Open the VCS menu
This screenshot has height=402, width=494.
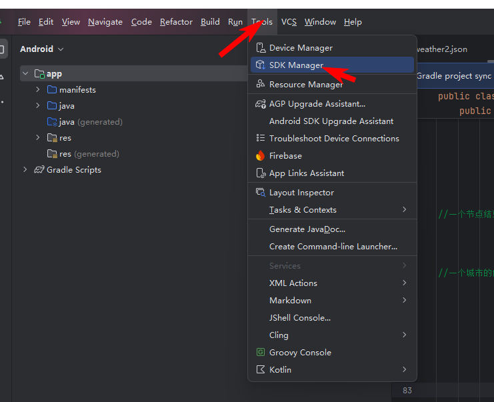coord(289,22)
